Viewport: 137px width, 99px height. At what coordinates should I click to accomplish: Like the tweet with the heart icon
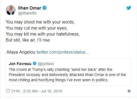(8, 91)
